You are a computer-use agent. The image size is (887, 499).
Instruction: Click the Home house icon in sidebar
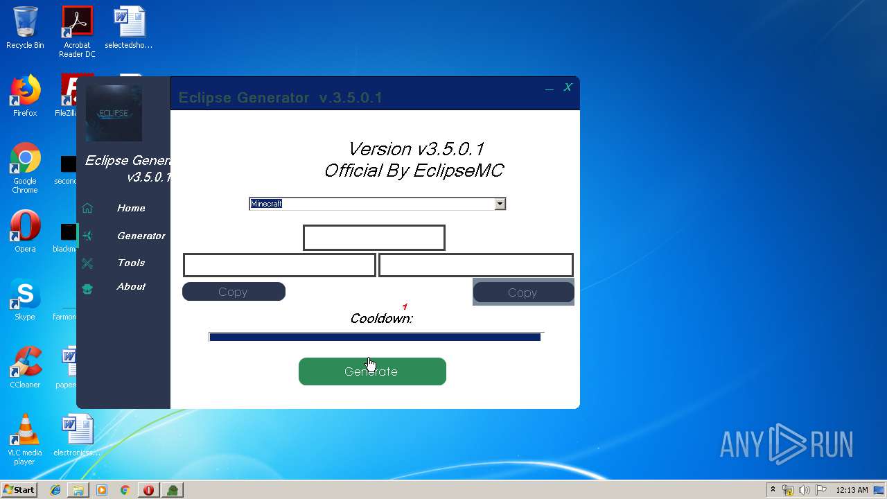(87, 208)
